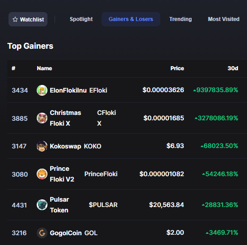This screenshot has width=247, height=245.
Task: Click rank number 3216
Action: (19, 233)
